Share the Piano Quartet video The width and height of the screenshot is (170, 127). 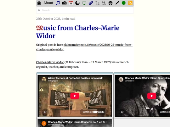[x=122, y=112]
